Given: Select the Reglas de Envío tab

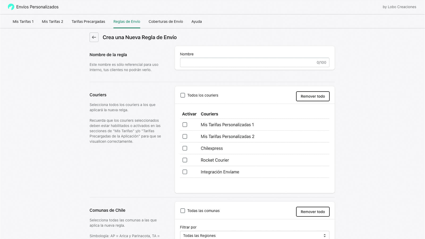Looking at the screenshot, I should pyautogui.click(x=127, y=21).
